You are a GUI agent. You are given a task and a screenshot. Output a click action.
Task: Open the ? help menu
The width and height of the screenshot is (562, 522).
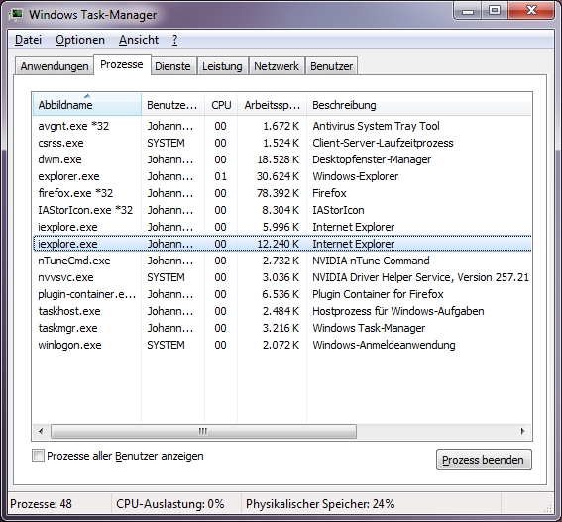[x=174, y=40]
